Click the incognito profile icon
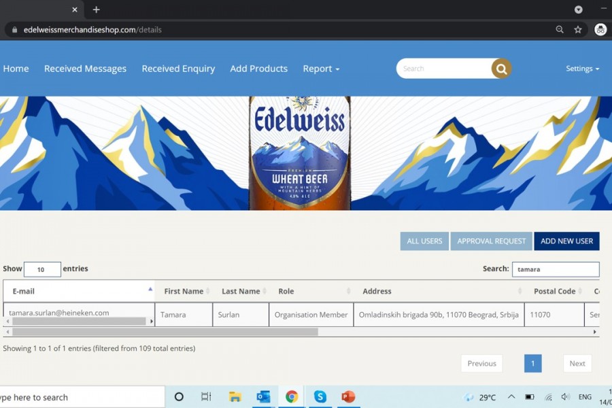Image resolution: width=612 pixels, height=408 pixels. pyautogui.click(x=600, y=29)
